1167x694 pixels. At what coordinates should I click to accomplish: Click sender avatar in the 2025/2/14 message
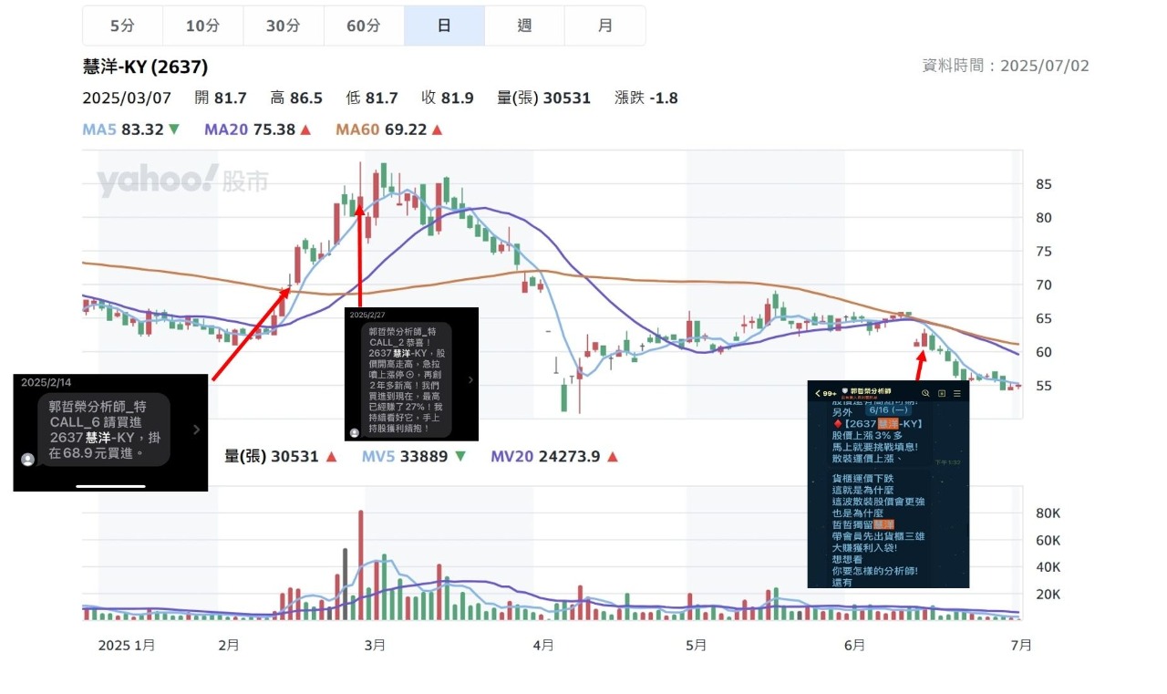click(x=28, y=460)
